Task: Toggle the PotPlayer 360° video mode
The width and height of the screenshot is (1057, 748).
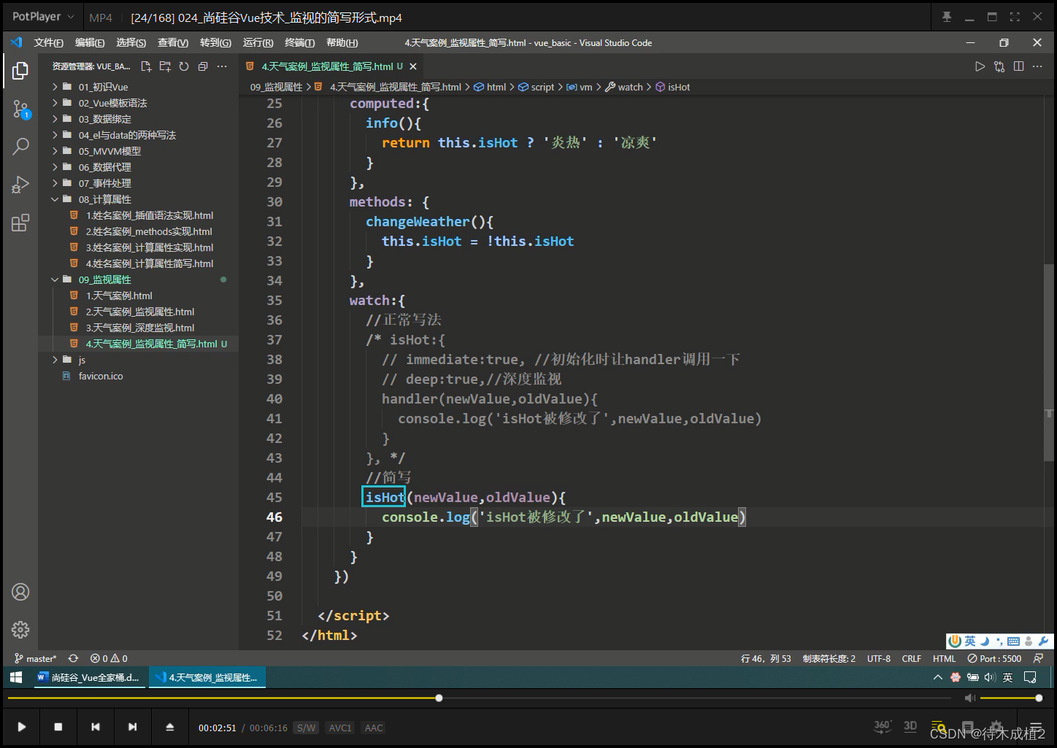Action: tap(883, 726)
